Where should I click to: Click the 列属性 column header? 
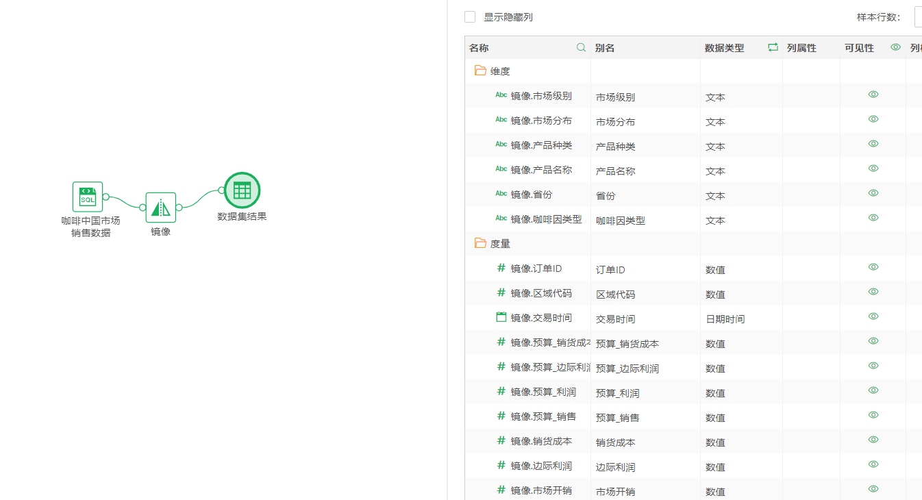tap(801, 48)
